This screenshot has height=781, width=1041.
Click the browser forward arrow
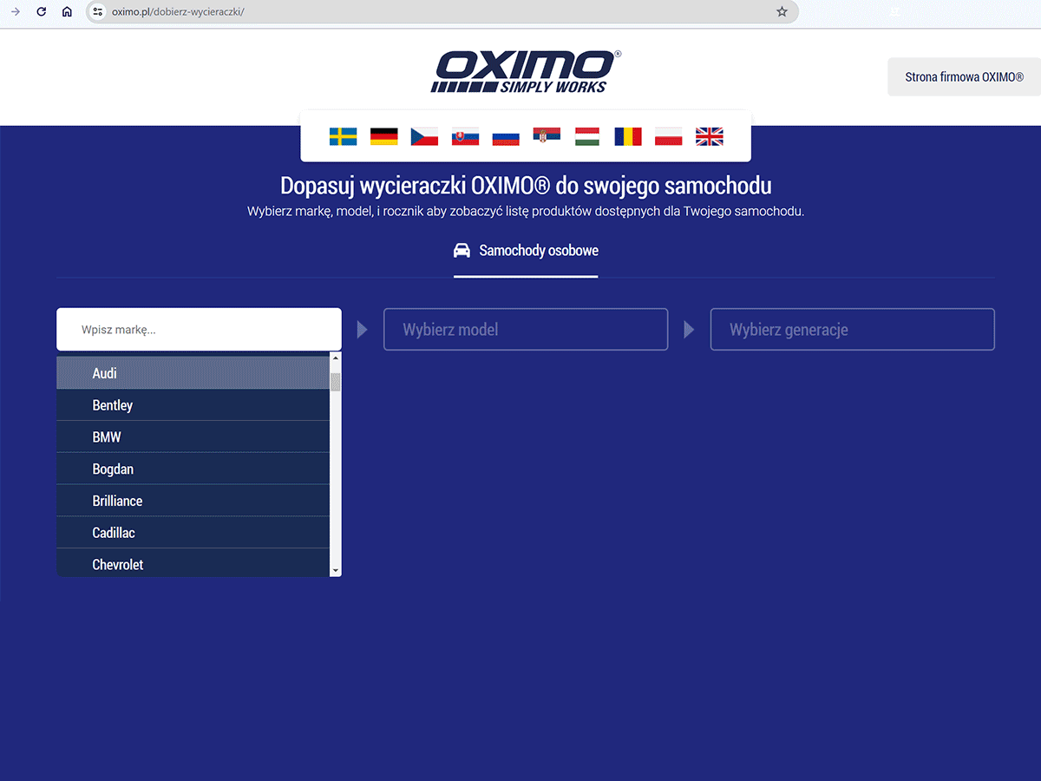(x=15, y=12)
